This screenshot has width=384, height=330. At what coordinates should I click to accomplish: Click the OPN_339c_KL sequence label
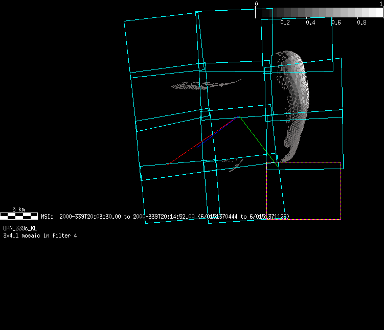20,228
